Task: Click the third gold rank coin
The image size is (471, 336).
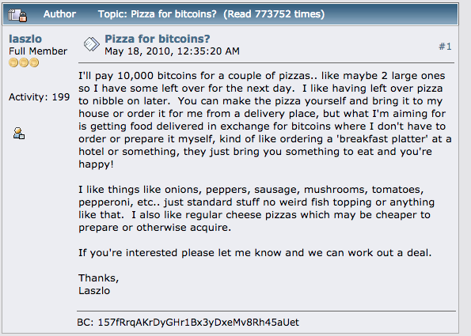Action: [x=34, y=62]
